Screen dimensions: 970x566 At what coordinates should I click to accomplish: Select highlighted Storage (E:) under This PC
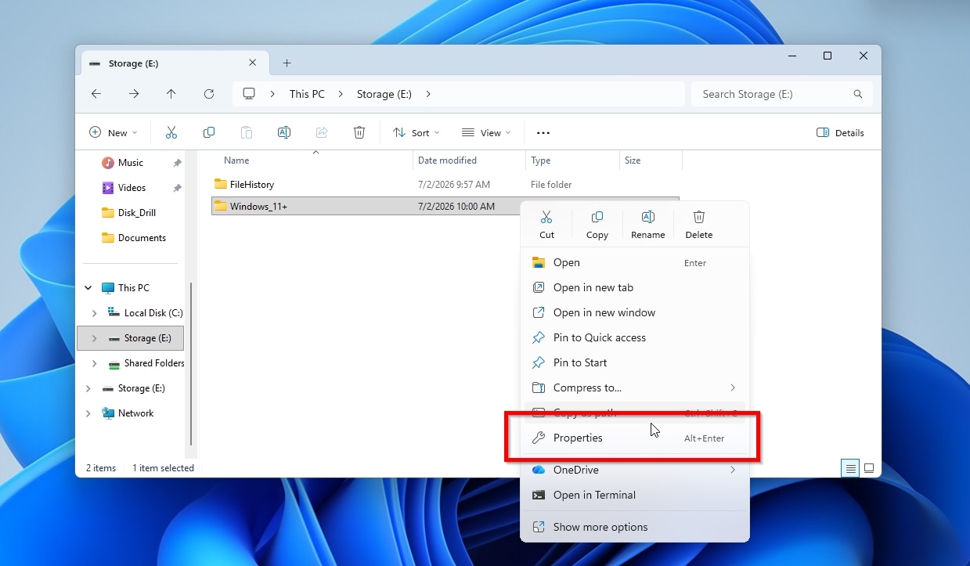130,338
